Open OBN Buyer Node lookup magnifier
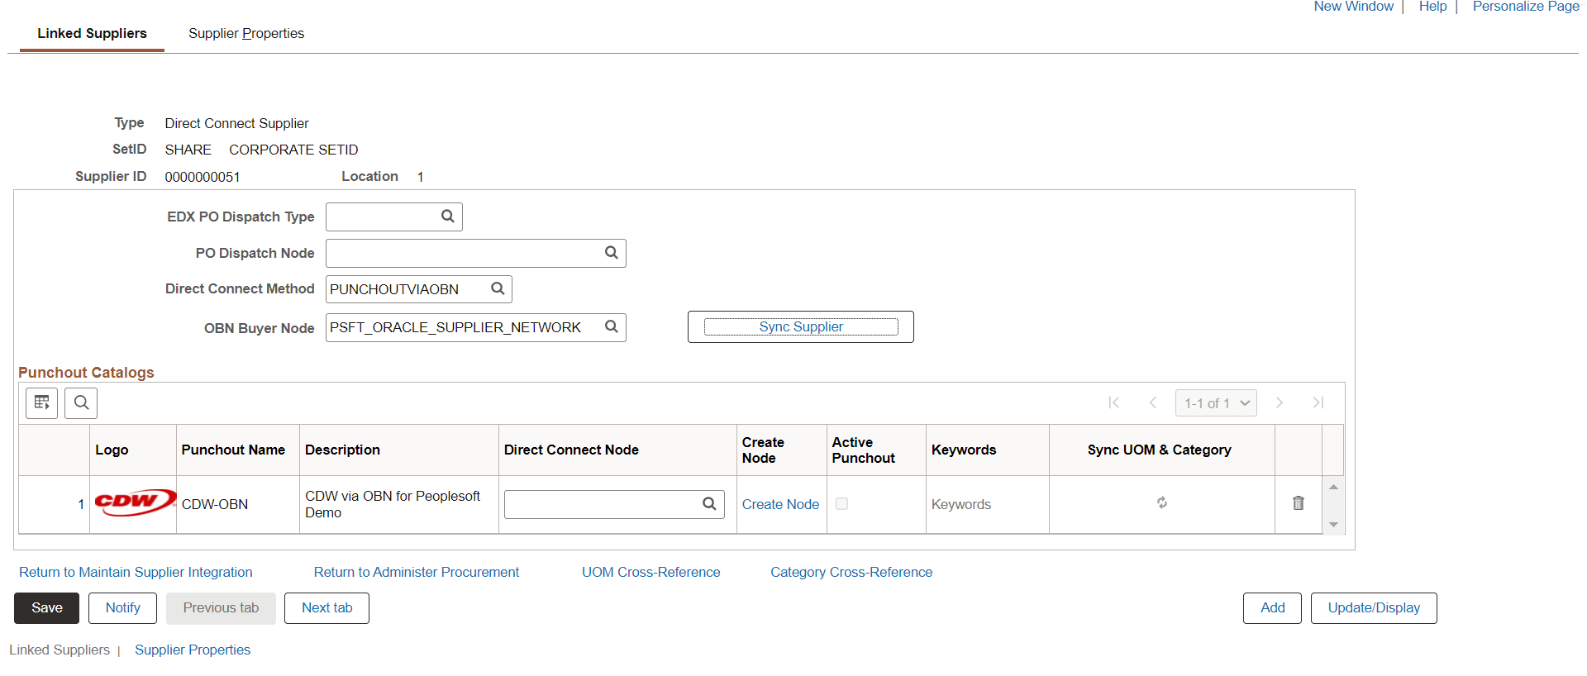Image resolution: width=1587 pixels, height=676 pixels. pos(611,327)
